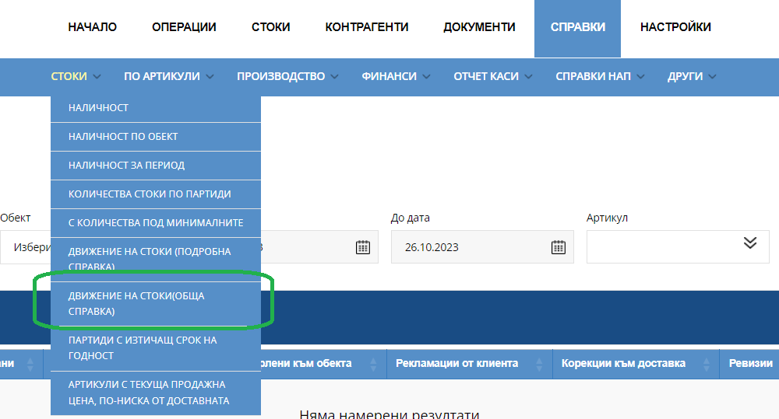Open АРТИКУЛИ С ТЕКУЩА ПРОДАЖНА ЦЕНА report

(156, 393)
